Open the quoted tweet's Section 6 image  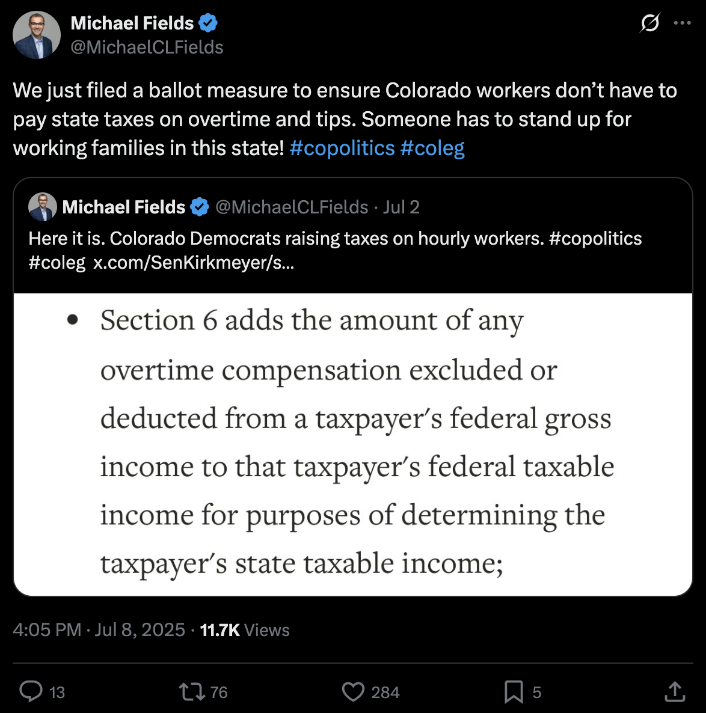point(353,444)
